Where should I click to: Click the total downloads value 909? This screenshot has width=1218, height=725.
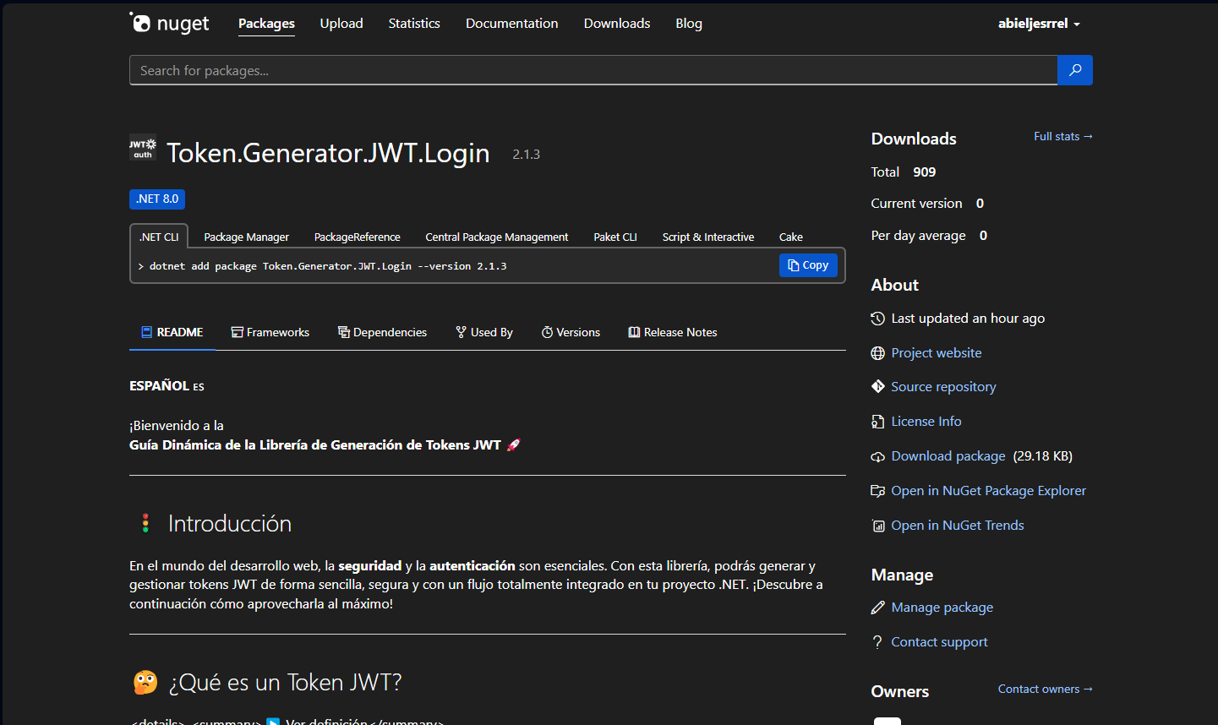coord(924,172)
